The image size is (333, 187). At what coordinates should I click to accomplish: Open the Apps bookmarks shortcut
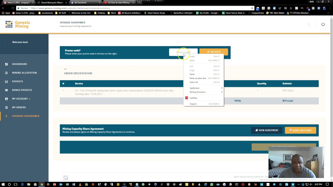click(6, 13)
